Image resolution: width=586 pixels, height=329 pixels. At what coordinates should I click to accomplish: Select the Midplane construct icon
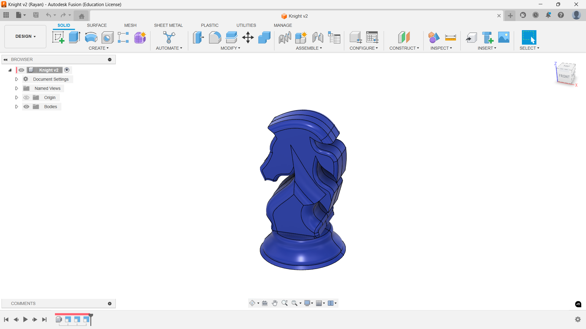pyautogui.click(x=404, y=37)
